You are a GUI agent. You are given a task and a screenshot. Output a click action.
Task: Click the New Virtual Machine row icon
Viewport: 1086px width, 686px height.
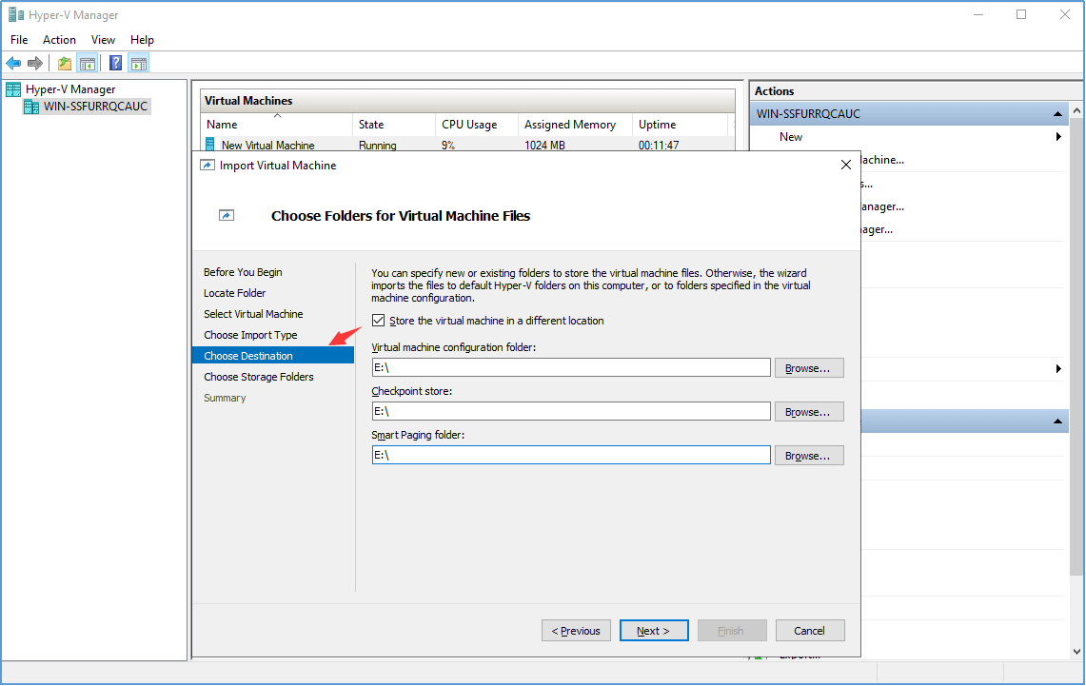pos(209,144)
